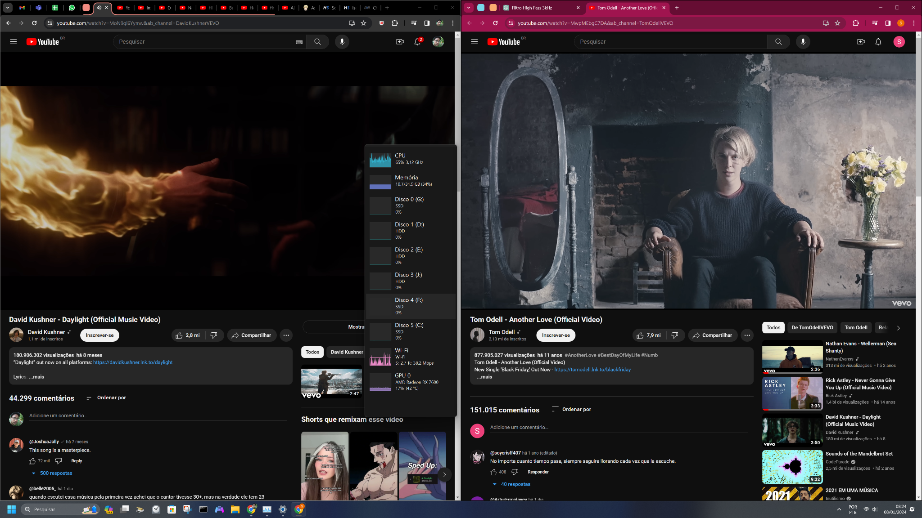Expand Another Love description with ...mais

[484, 377]
